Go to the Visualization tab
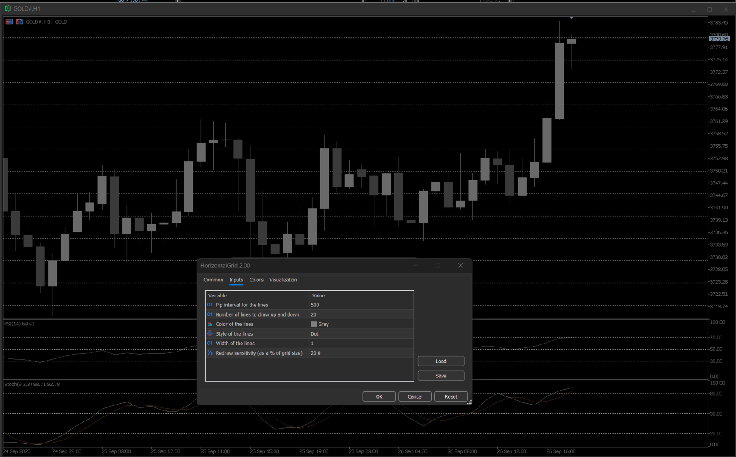This screenshot has height=457, width=736. [283, 280]
